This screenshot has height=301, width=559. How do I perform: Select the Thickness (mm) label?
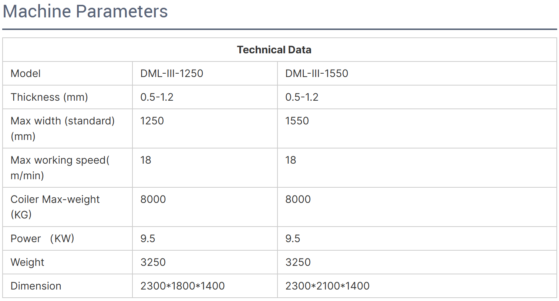49,97
